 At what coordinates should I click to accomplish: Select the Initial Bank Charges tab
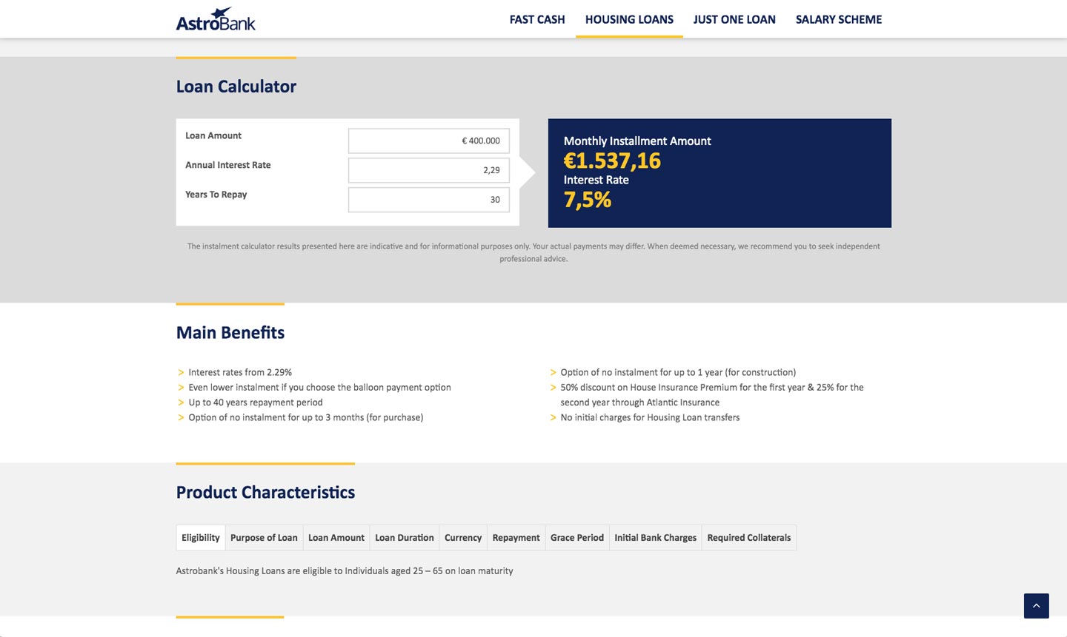point(655,538)
